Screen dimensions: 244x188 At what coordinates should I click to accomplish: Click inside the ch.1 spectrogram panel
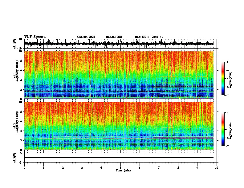coord(119,75)
